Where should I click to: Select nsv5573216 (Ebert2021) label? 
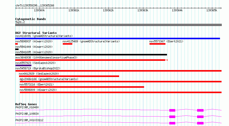point(37,84)
